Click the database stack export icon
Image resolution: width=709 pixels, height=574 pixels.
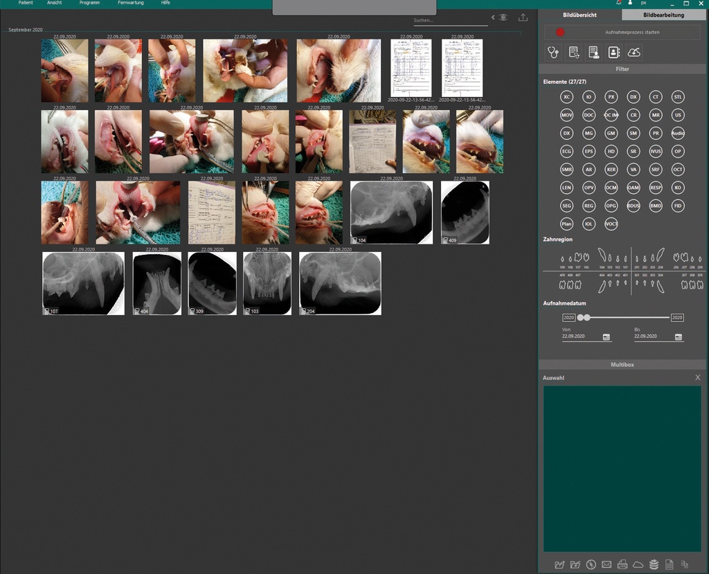(654, 564)
